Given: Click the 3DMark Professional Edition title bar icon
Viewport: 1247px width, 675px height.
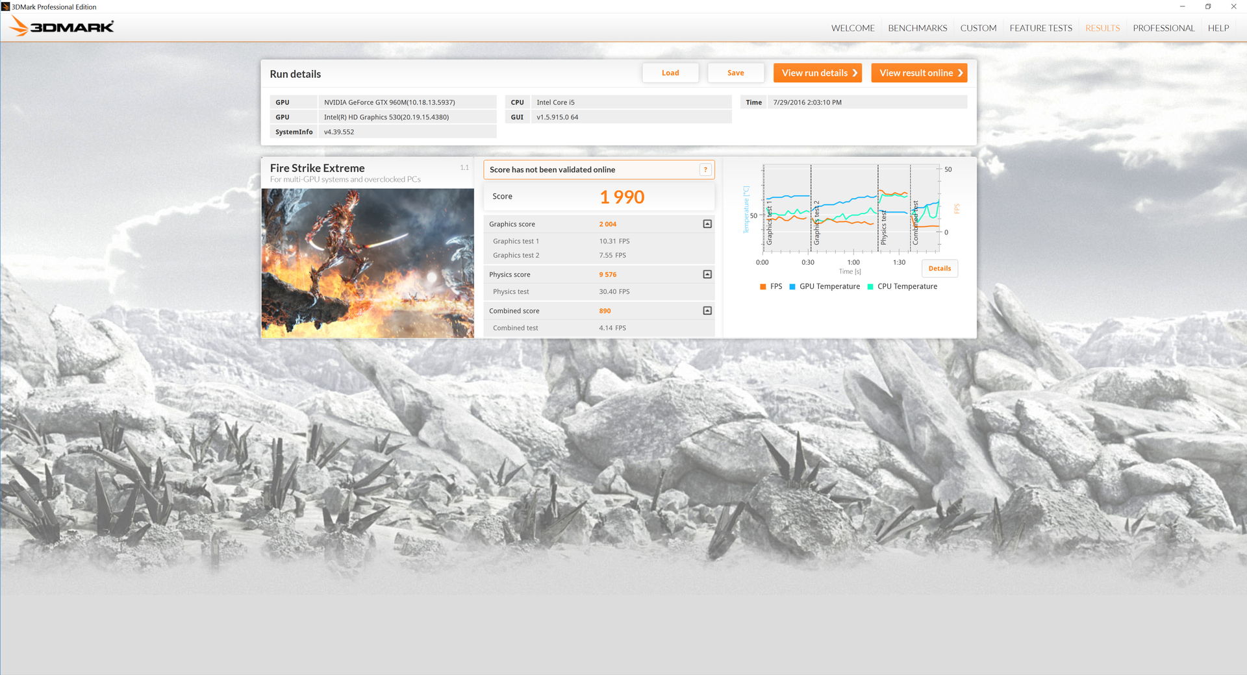Looking at the screenshot, I should point(6,6).
